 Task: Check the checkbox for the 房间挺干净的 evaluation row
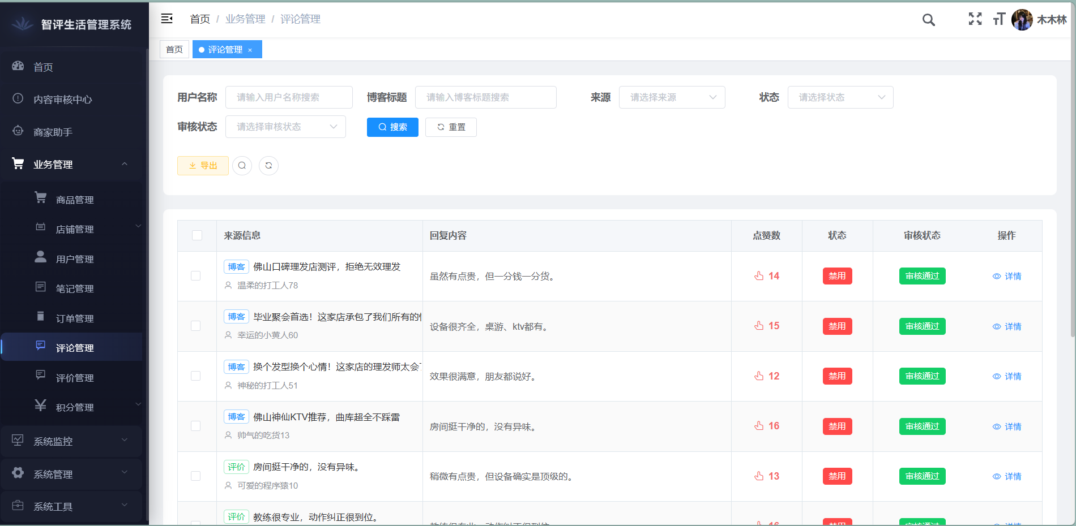[x=196, y=476]
